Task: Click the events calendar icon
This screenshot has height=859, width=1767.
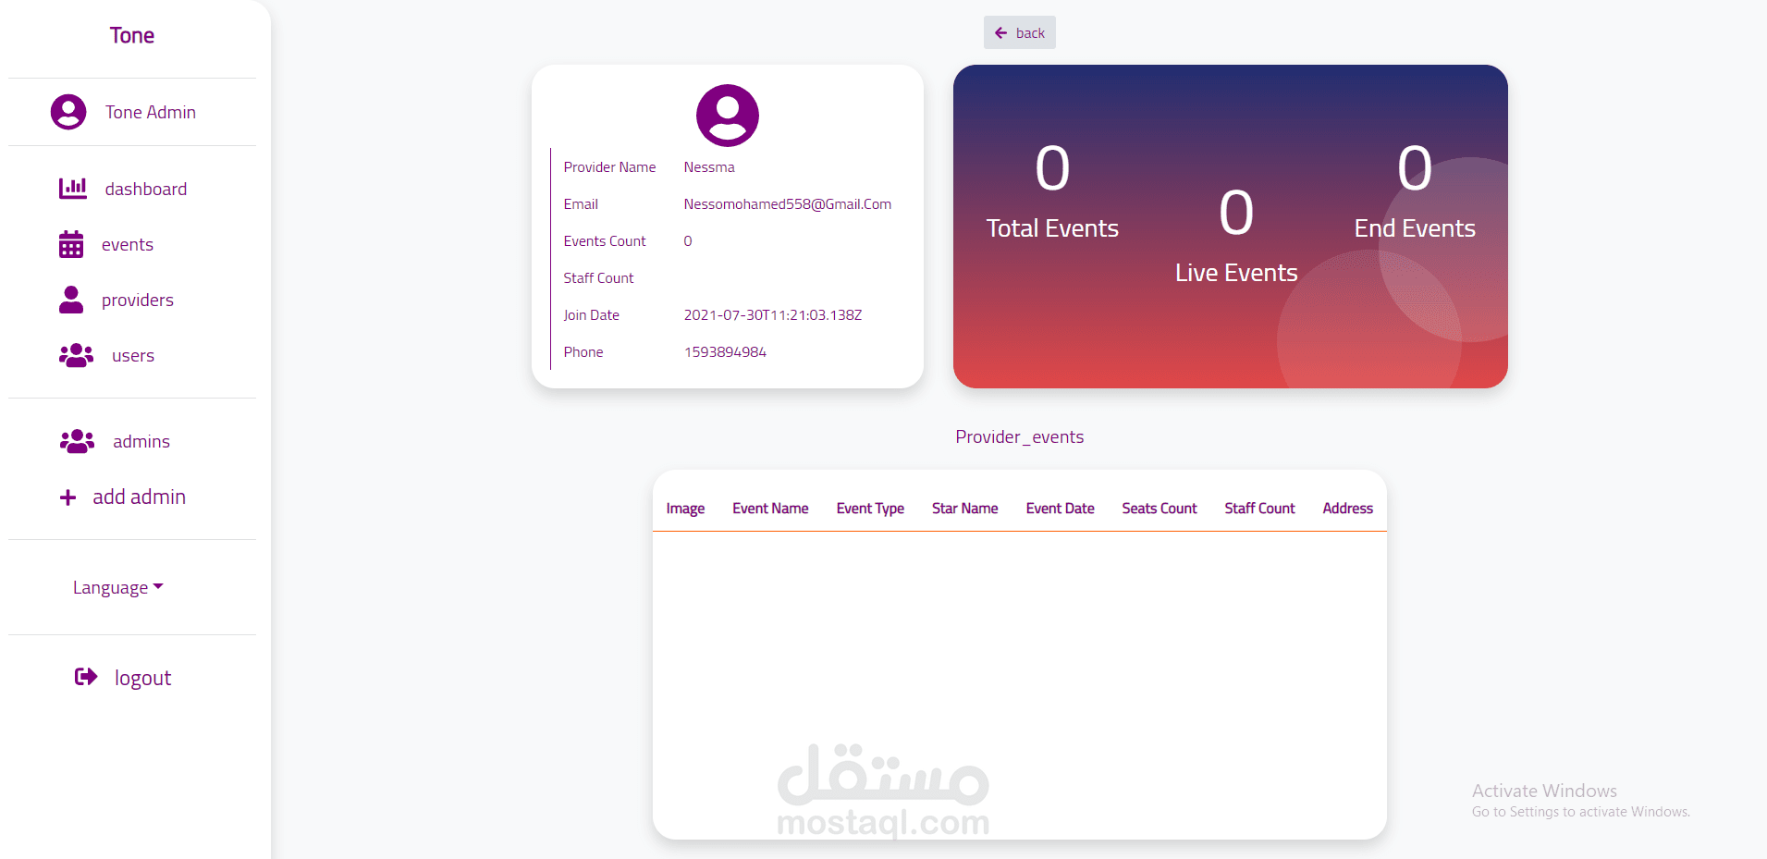Action: [71, 244]
